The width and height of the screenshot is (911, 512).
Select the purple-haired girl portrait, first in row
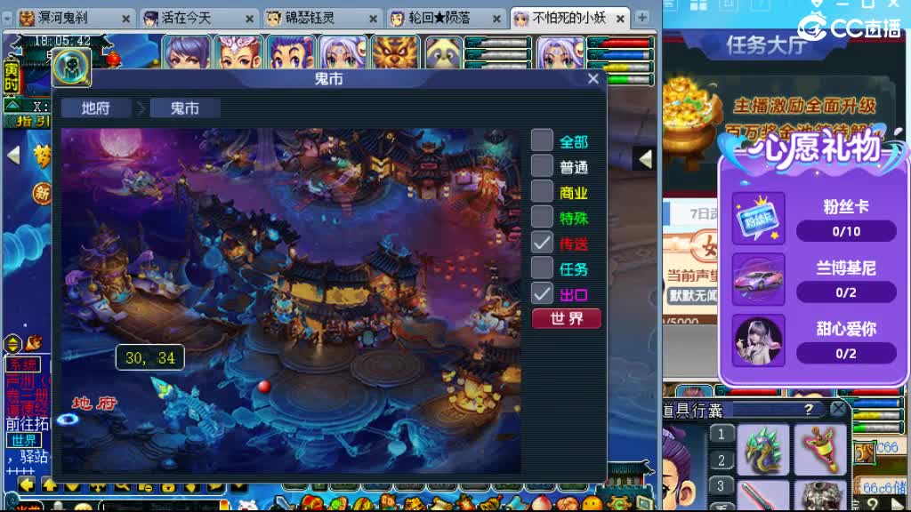(187, 53)
